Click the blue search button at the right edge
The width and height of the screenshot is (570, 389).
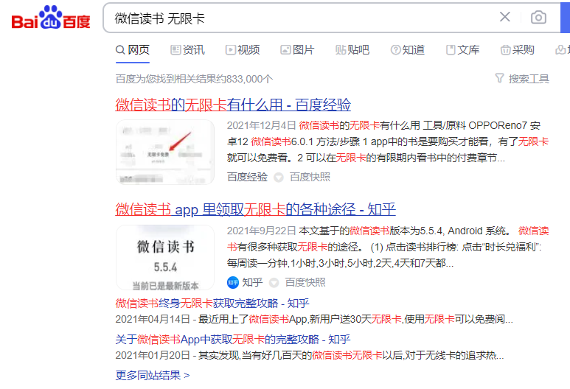pos(566,18)
